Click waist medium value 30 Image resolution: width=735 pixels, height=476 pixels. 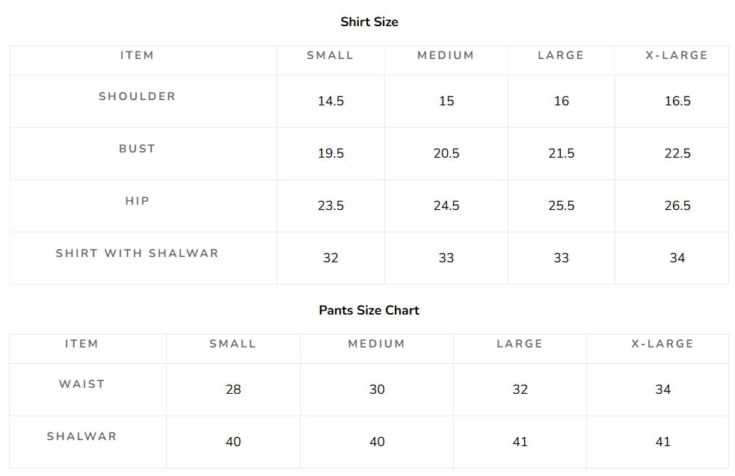click(x=377, y=389)
